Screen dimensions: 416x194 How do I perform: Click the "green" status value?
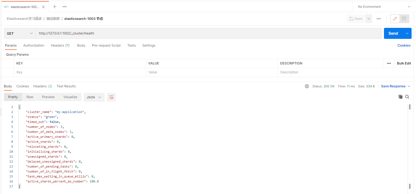51,117
